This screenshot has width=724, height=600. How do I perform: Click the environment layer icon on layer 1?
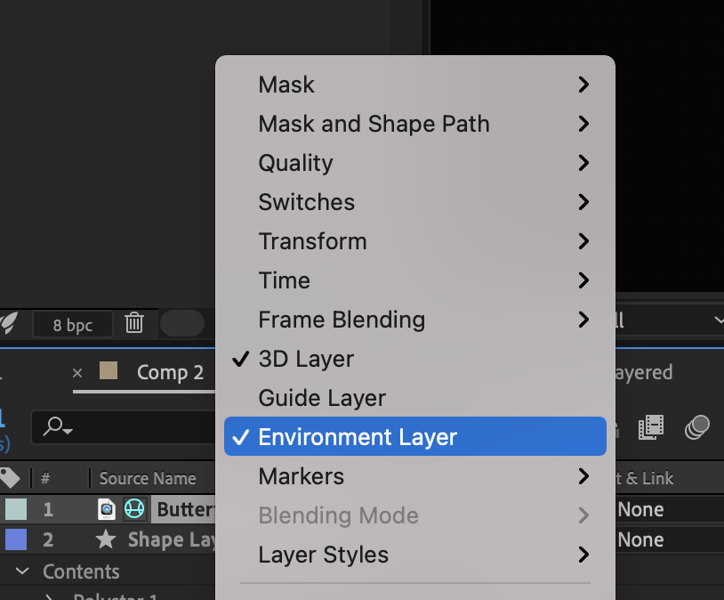point(134,509)
